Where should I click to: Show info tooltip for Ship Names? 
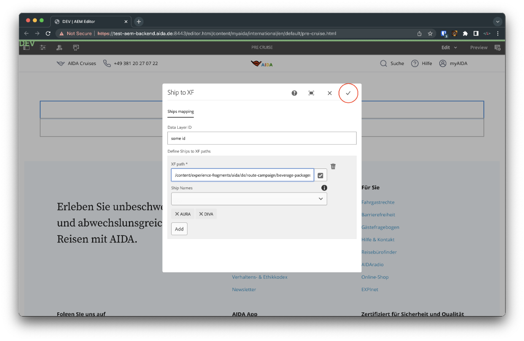[x=324, y=188]
